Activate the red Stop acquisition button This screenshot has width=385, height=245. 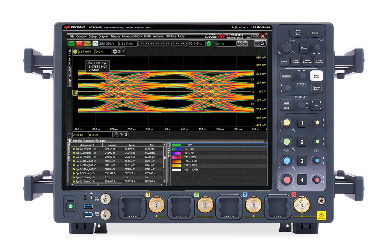click(x=79, y=43)
